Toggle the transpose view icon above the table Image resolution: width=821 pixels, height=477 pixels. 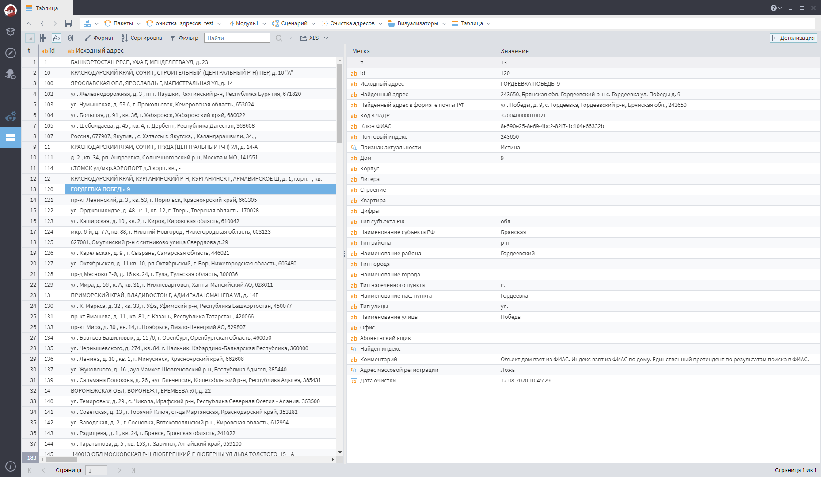[x=43, y=38]
